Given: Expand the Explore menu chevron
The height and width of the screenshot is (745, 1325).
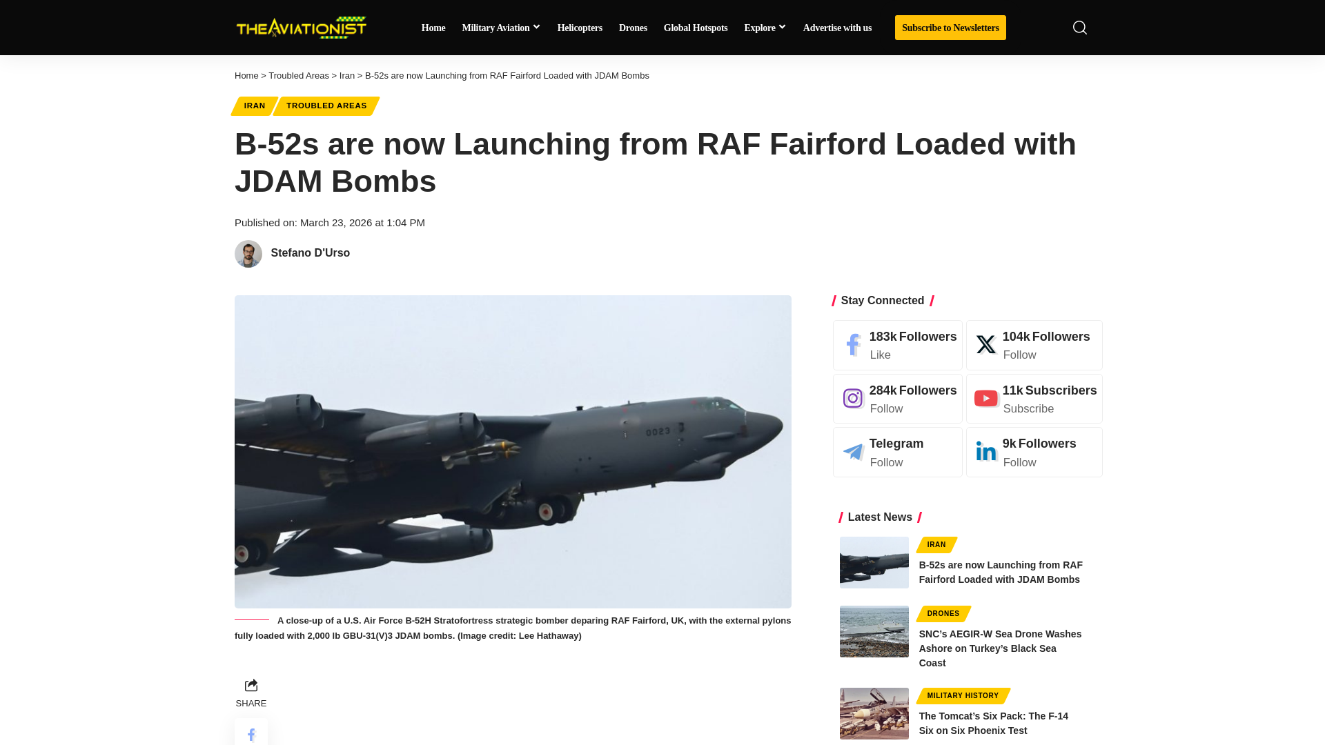Looking at the screenshot, I should point(782,28).
